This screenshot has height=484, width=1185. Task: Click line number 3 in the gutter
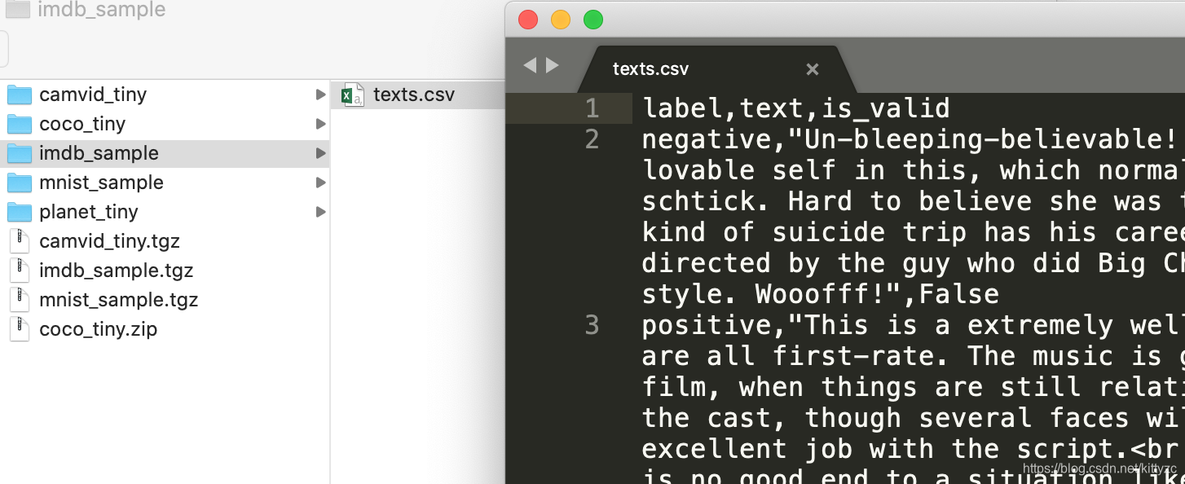click(592, 325)
